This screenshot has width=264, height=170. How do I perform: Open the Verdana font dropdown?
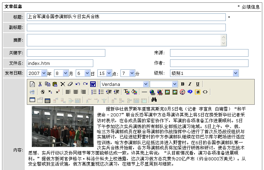click(146, 84)
